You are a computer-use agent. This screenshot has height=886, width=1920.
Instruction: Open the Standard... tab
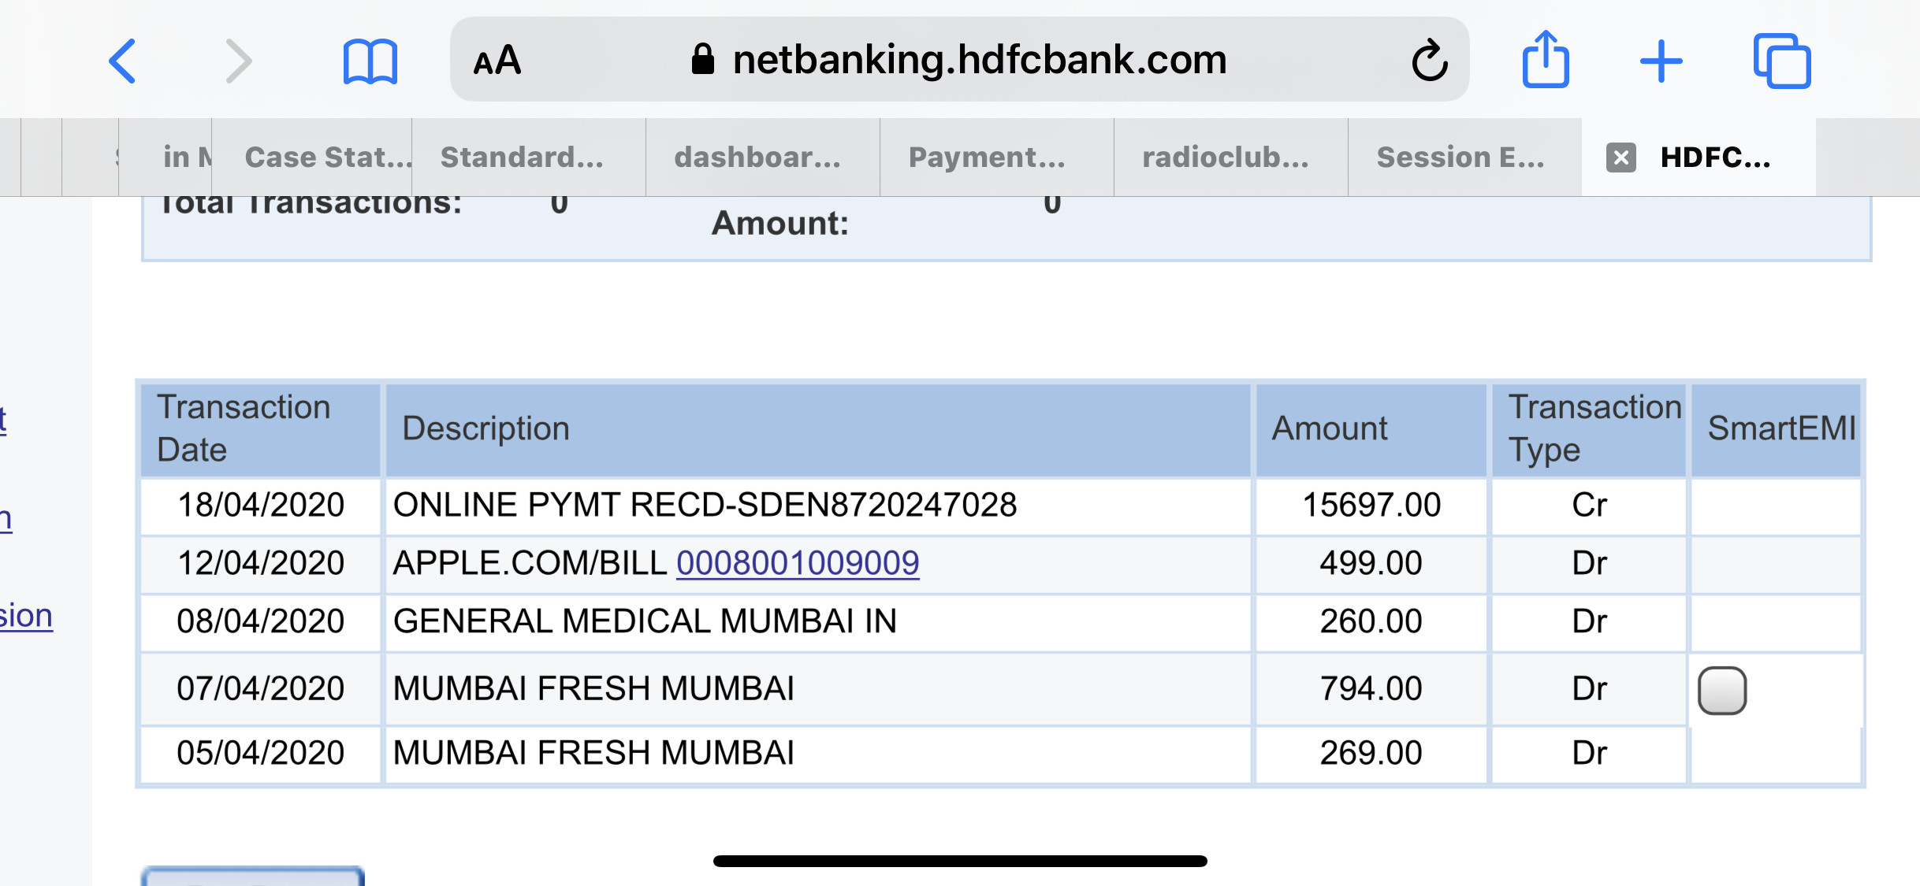pos(522,158)
